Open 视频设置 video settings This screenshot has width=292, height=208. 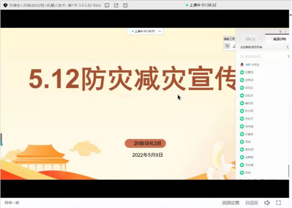(230, 203)
